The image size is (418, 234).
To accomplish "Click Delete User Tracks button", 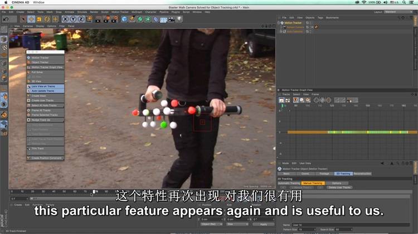I will tap(339, 187).
